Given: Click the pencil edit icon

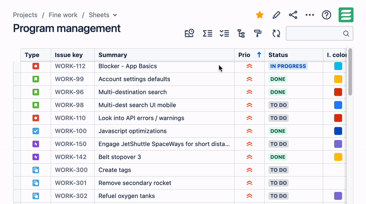Looking at the screenshot, I should [276, 15].
